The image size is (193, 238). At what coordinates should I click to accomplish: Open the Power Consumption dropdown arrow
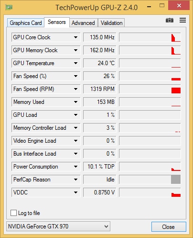[x=75, y=167]
